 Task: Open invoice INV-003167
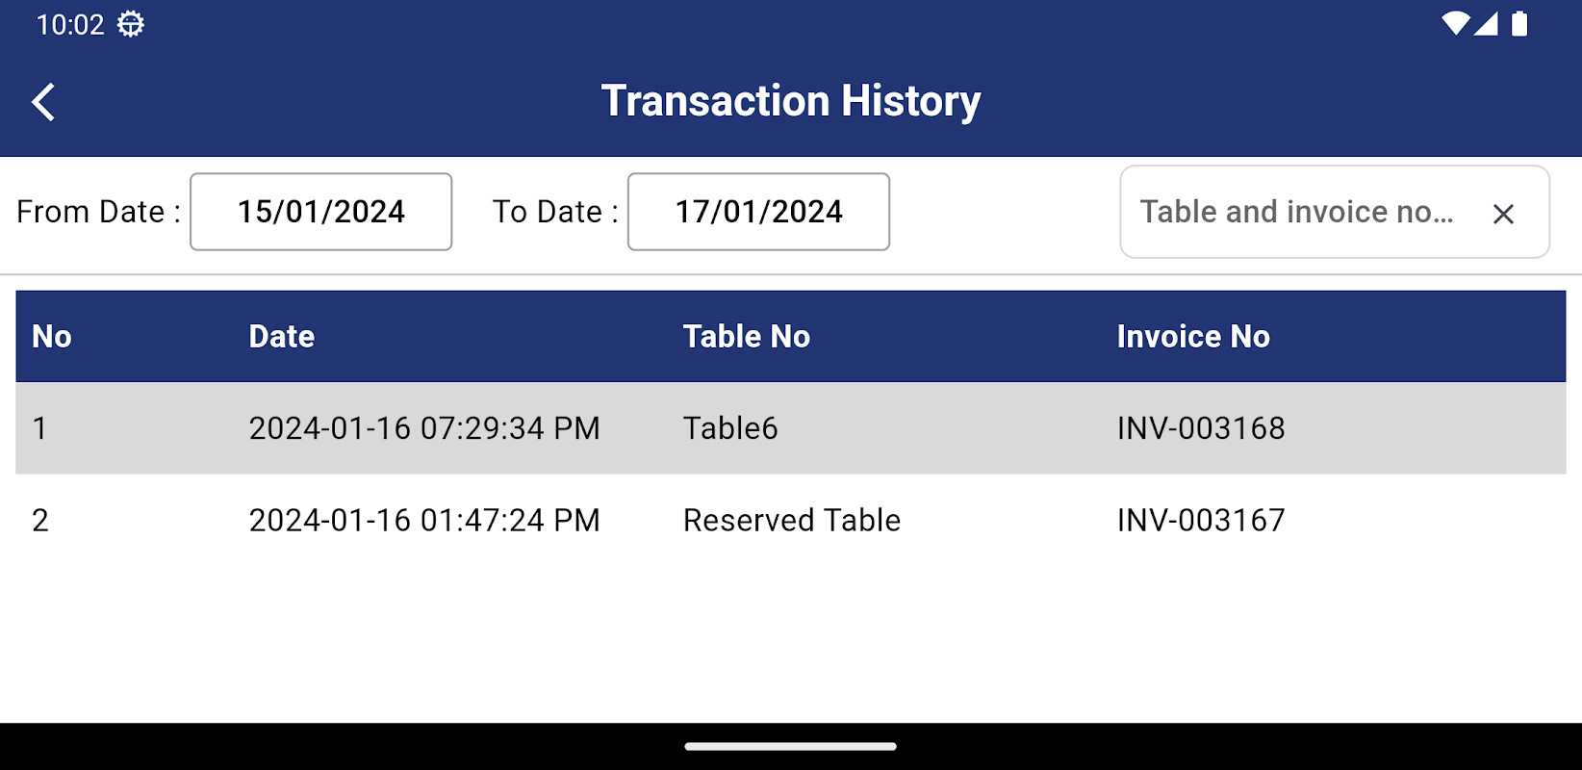[x=1201, y=521]
